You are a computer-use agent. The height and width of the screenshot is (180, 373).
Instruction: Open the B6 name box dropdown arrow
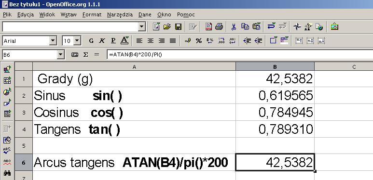point(61,55)
